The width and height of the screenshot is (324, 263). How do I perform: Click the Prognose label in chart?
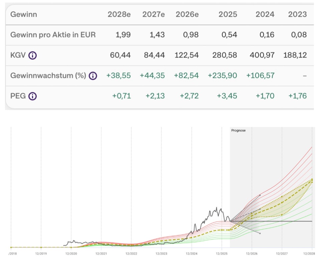click(238, 130)
